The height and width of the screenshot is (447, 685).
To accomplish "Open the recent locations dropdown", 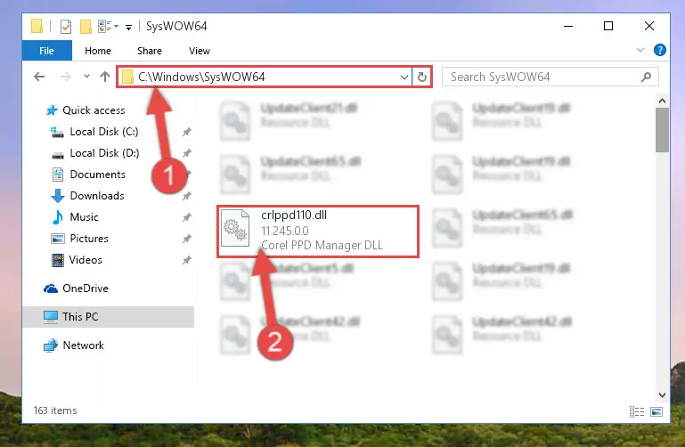I will [x=86, y=77].
